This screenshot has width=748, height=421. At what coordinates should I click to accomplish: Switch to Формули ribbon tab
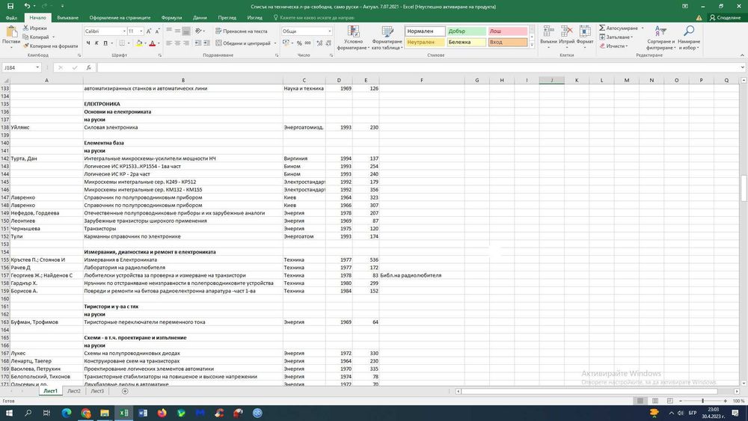pyautogui.click(x=171, y=18)
